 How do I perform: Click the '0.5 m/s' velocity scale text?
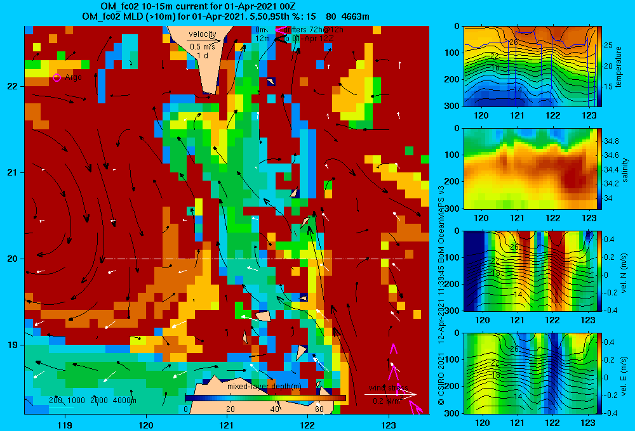[203, 47]
